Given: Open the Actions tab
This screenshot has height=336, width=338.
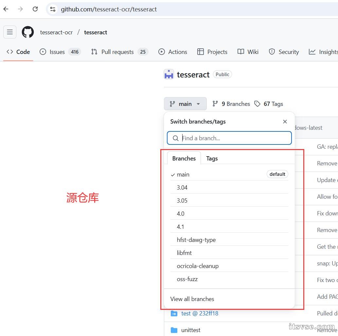Looking at the screenshot, I should (x=173, y=52).
